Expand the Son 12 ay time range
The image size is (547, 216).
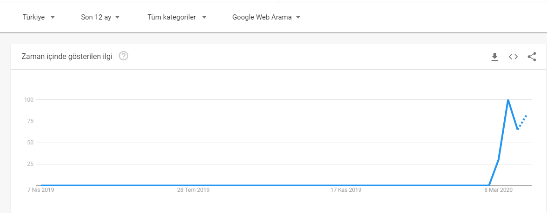(100, 17)
